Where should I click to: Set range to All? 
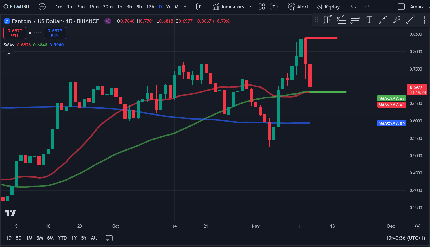[x=94, y=238]
